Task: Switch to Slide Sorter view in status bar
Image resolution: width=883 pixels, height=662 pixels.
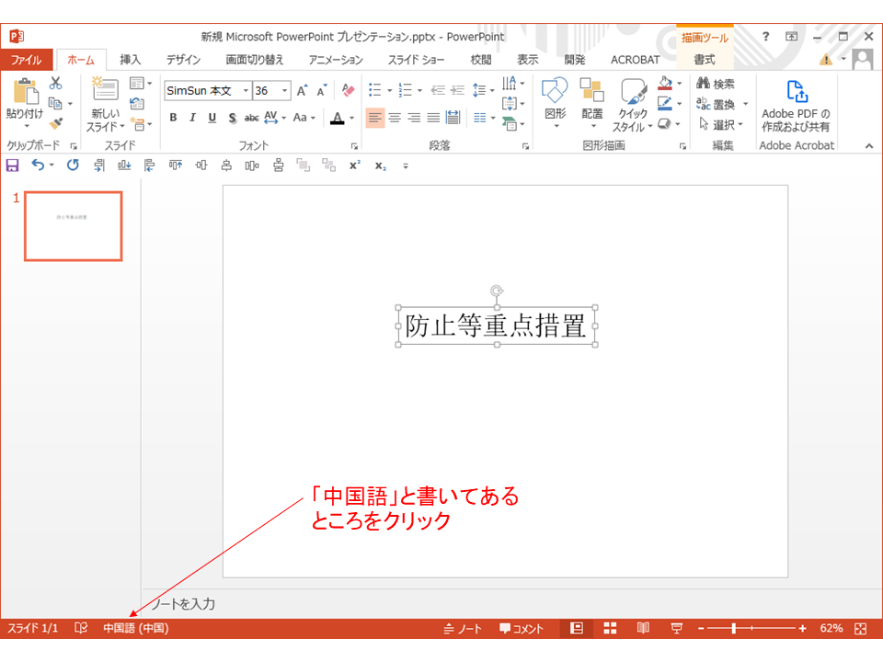Action: click(x=610, y=628)
